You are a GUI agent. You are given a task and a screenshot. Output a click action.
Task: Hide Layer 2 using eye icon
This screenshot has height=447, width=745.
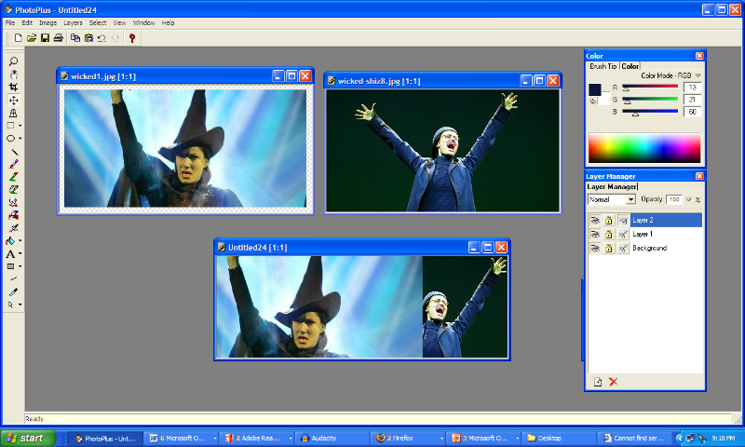point(595,220)
